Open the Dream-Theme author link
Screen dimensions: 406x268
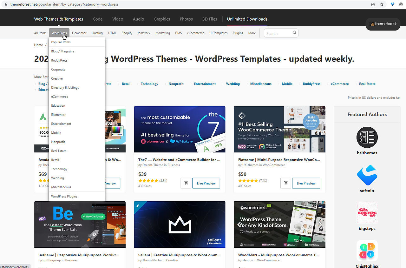point(152,165)
